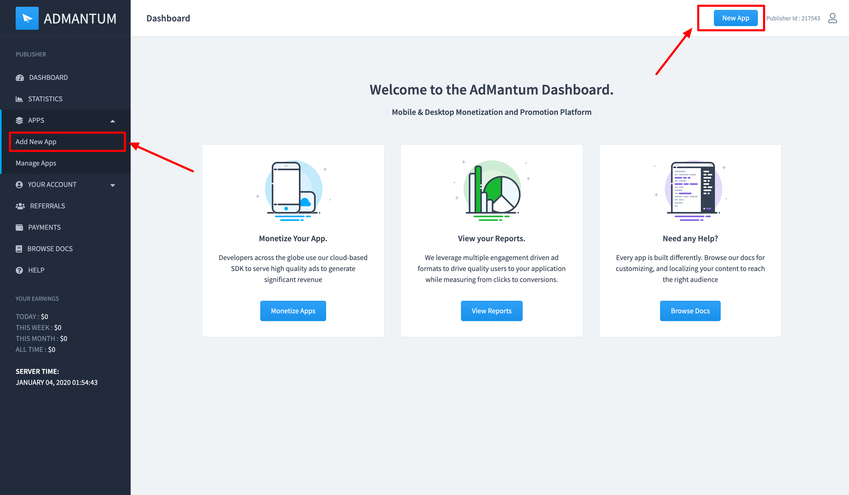Click the Monetize Apps button
849x495 pixels.
(x=293, y=311)
